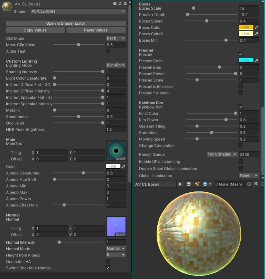Open the Lighting Mode BlinnPhong dropdown

[x=115, y=65]
